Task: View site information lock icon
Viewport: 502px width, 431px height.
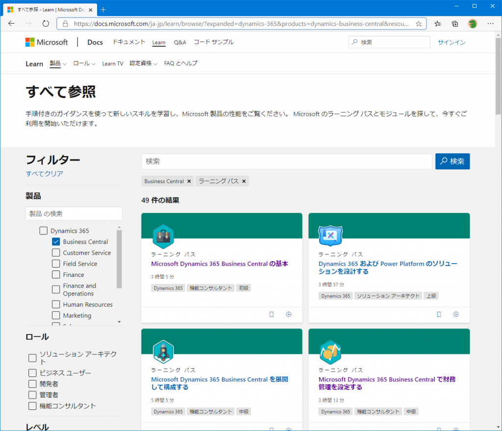Action: [x=65, y=24]
